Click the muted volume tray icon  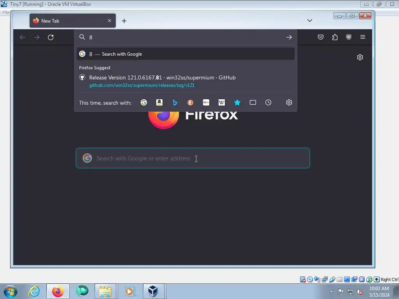point(360,292)
